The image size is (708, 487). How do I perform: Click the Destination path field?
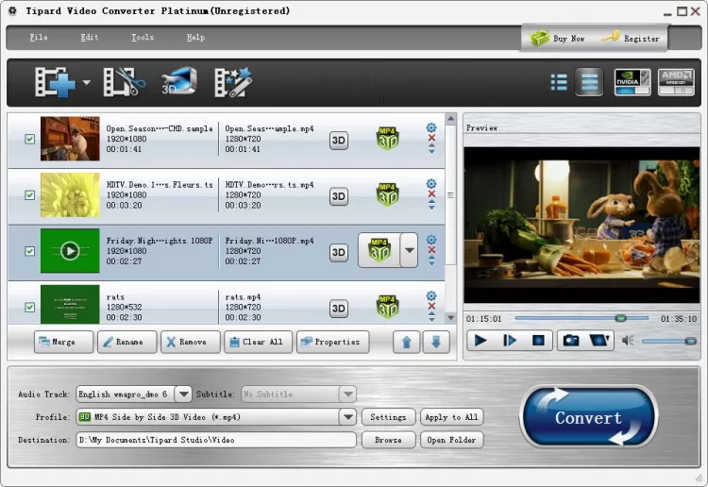click(216, 440)
